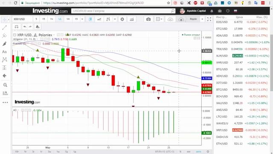Open the portfolio briefcase icon in header
Screen dimensions: 273x154
[x=220, y=11]
